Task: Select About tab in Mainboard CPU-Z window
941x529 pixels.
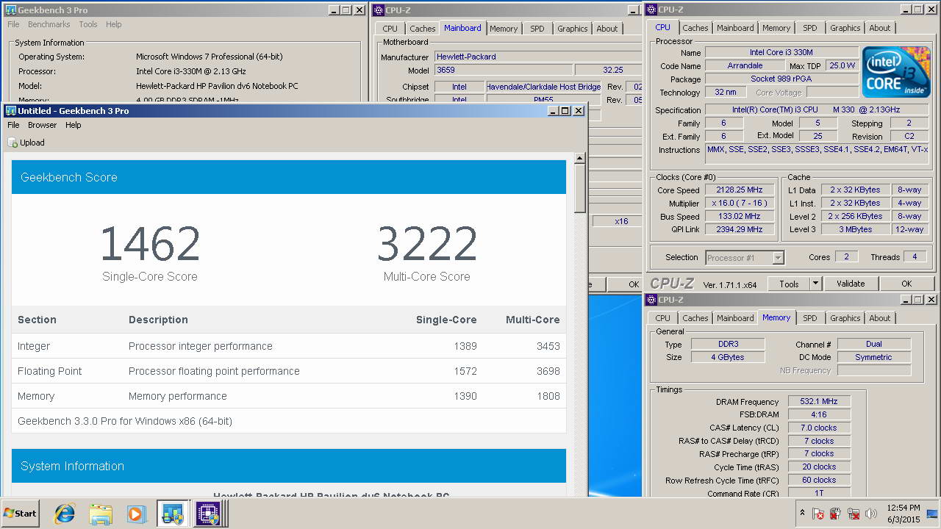Action: pyautogui.click(x=607, y=29)
